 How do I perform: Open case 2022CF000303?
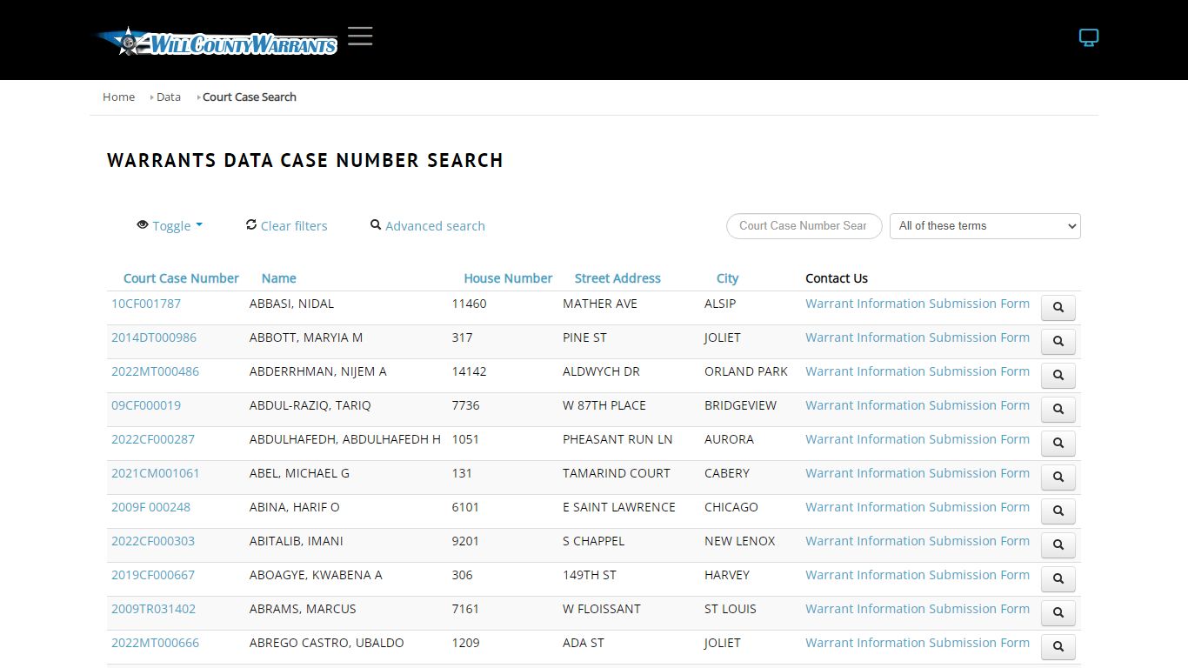coord(153,541)
